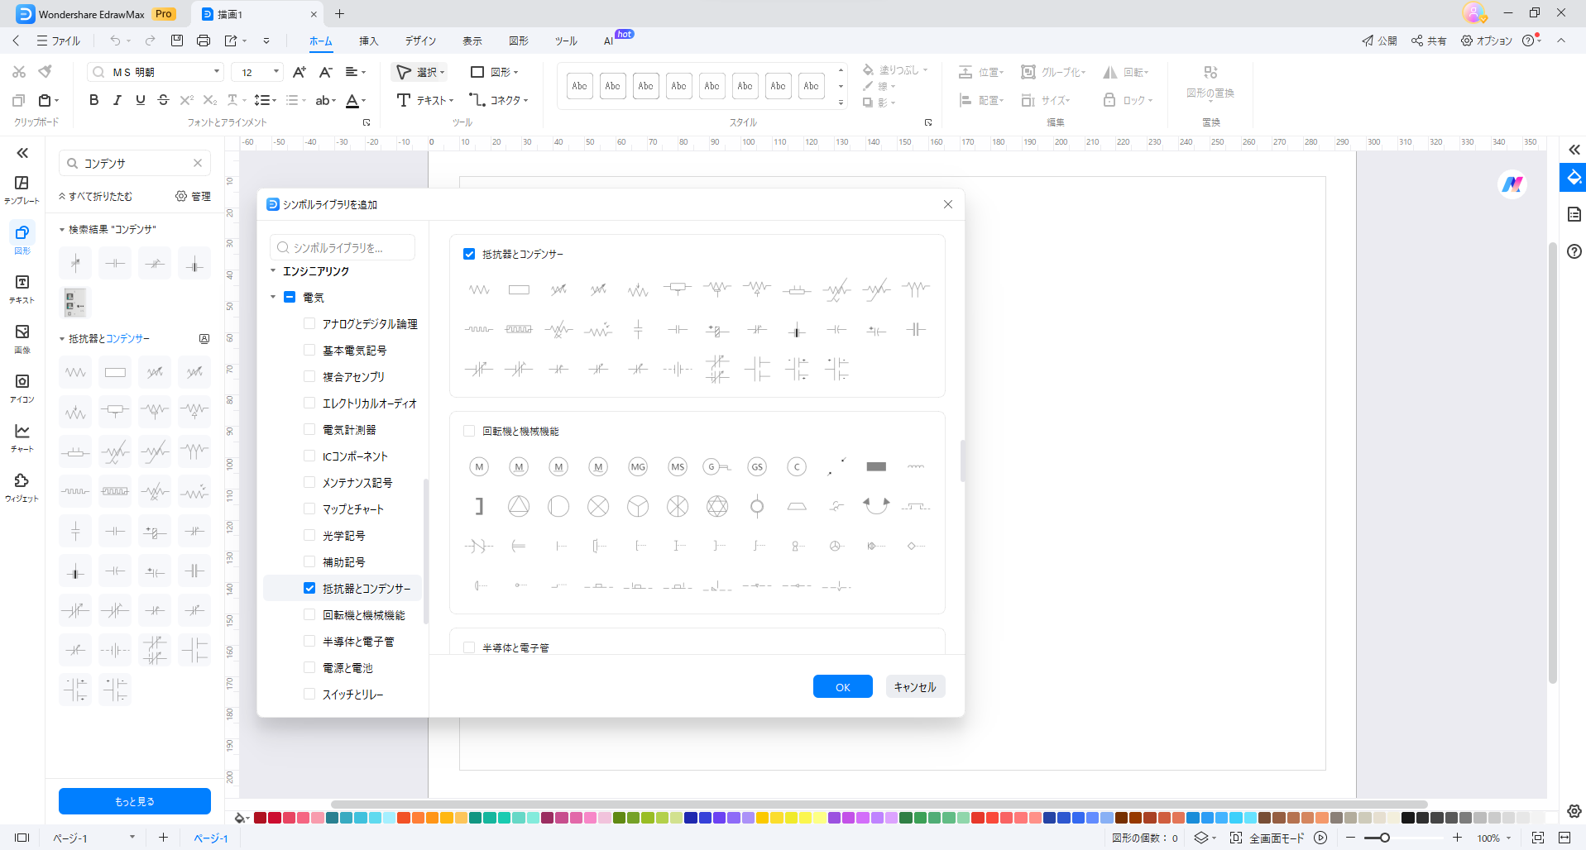The image size is (1586, 850).
Task: Click the キャンセル button
Action: tap(915, 686)
